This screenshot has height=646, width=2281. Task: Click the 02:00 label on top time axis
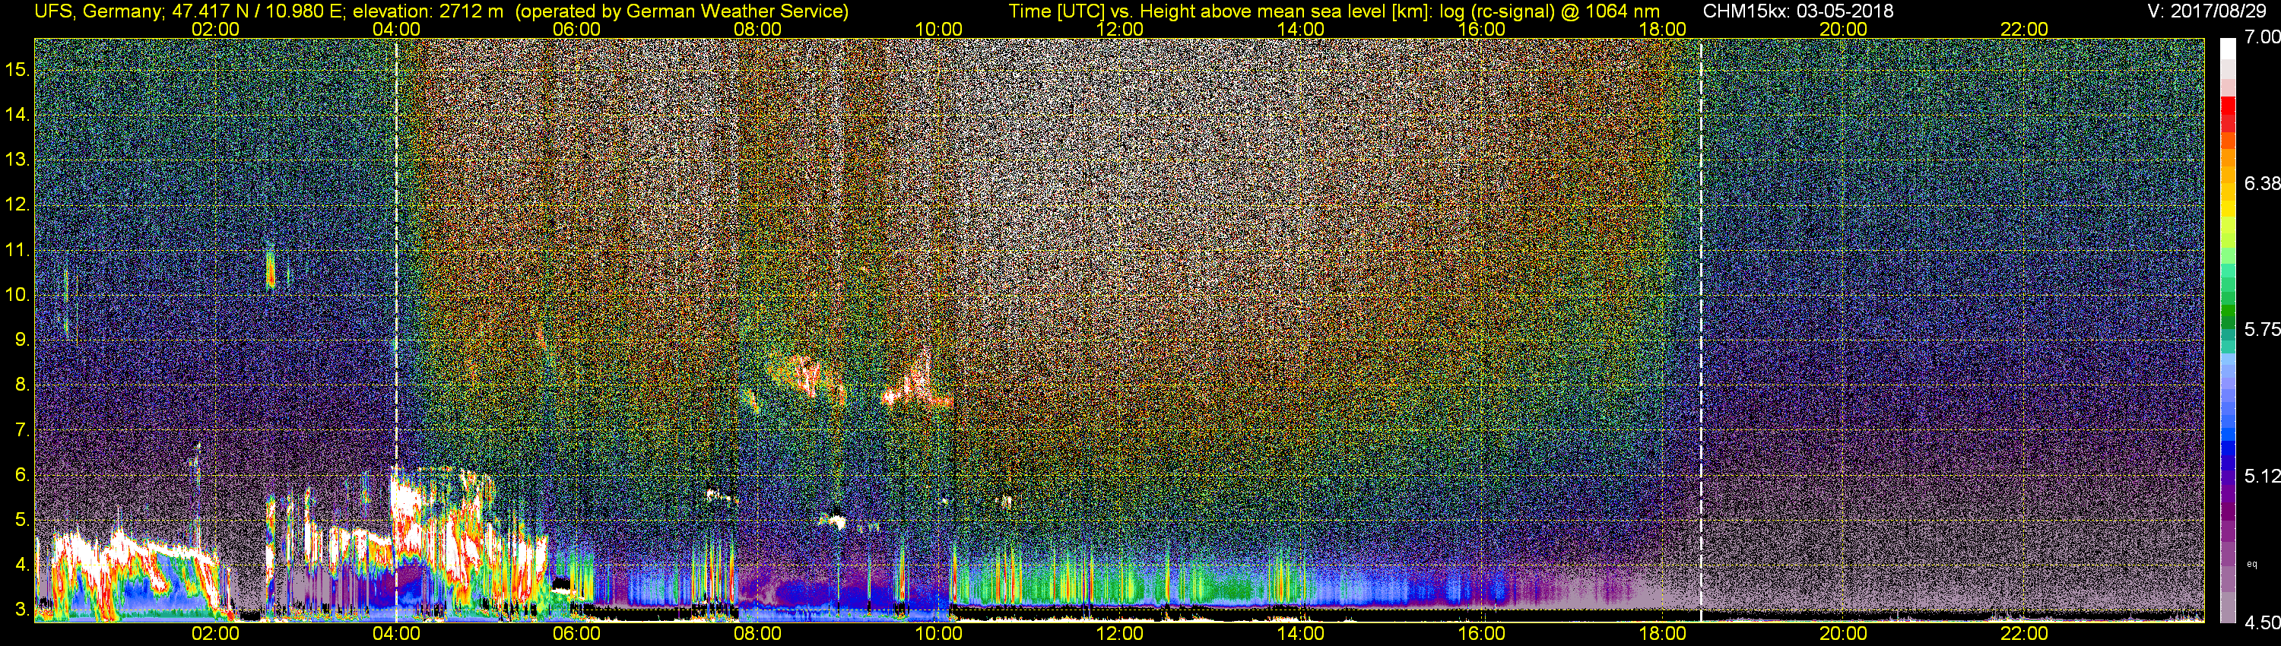coord(215,29)
